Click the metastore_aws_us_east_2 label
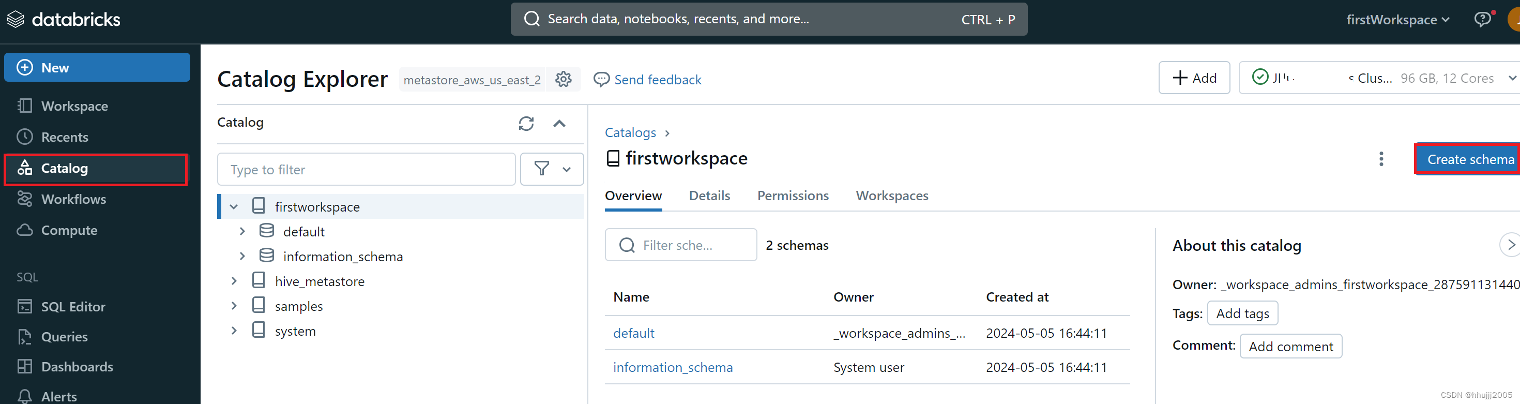This screenshot has height=404, width=1520. tap(472, 80)
